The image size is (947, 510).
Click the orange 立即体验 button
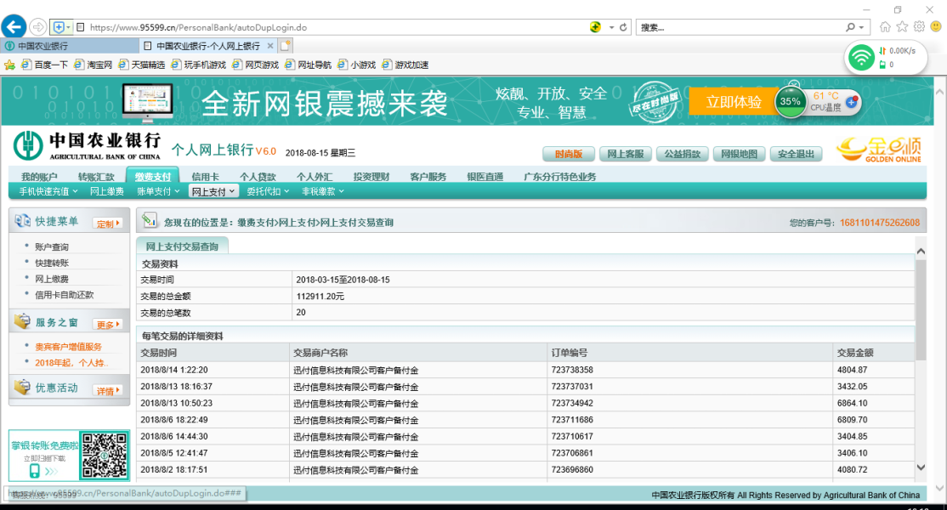(734, 102)
